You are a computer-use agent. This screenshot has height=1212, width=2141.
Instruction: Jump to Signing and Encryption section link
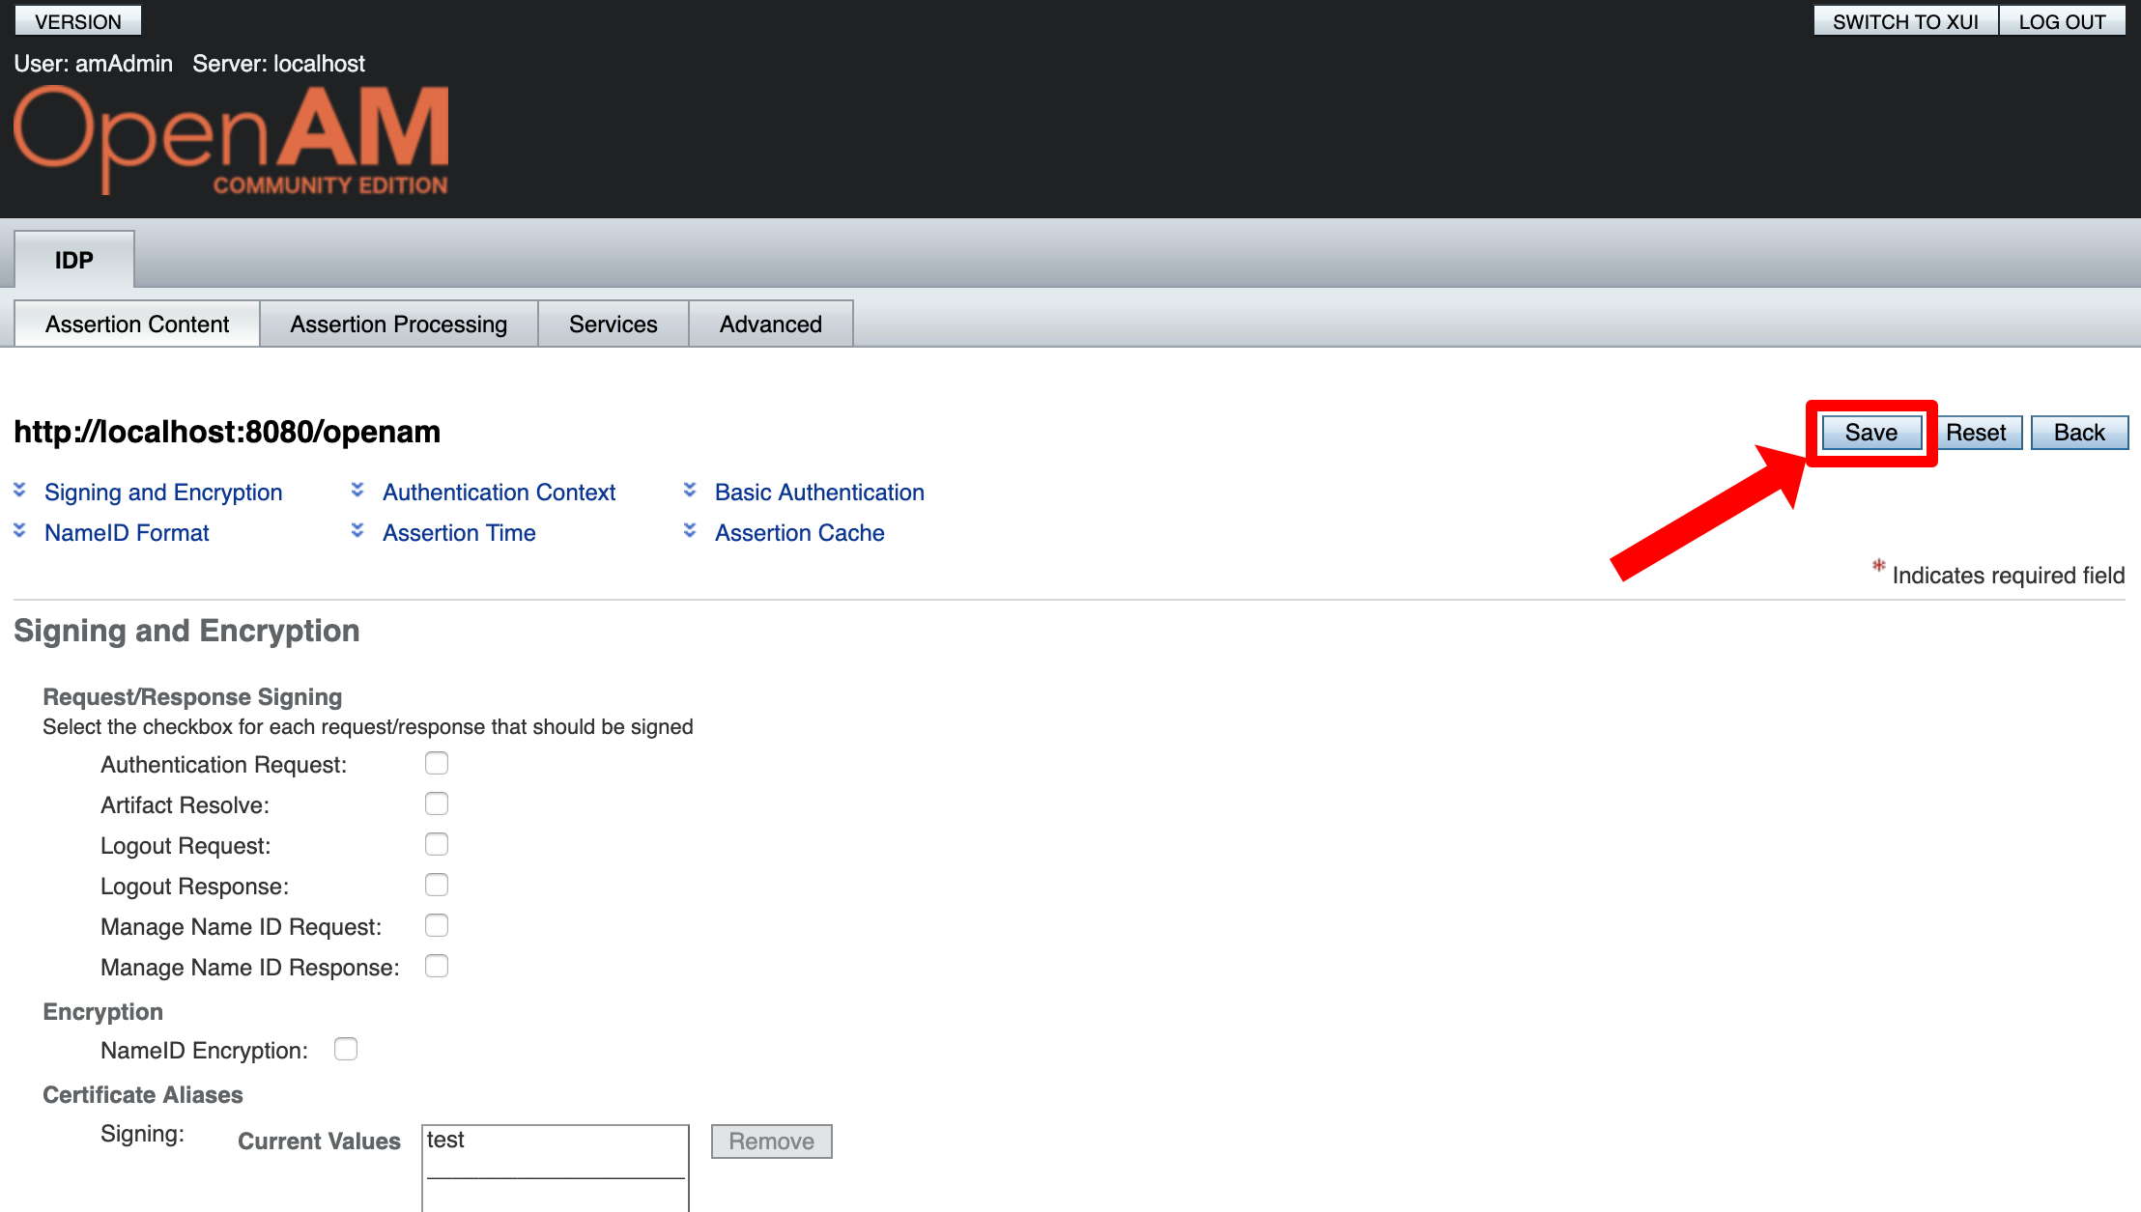coord(163,493)
